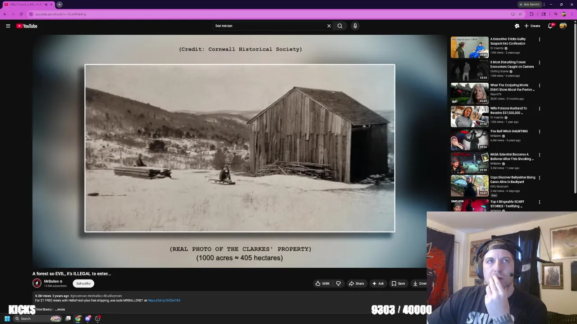Open Top 4 Bingeable SCARY STORIES title
The height and width of the screenshot is (324, 577).
pyautogui.click(x=507, y=204)
